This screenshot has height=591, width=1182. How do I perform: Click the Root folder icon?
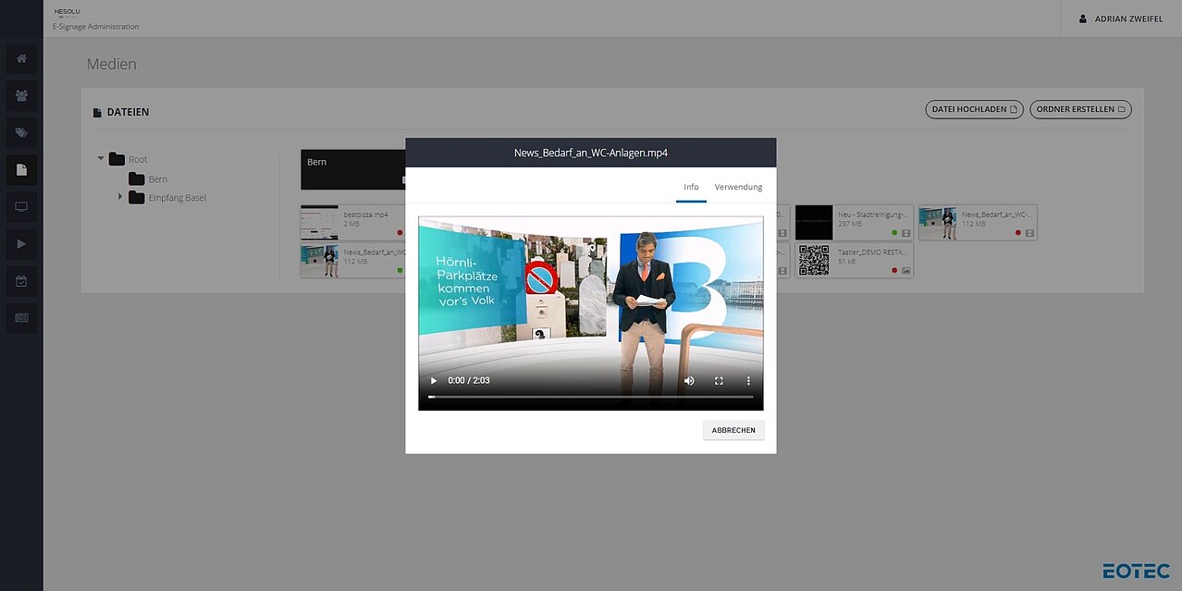117,159
